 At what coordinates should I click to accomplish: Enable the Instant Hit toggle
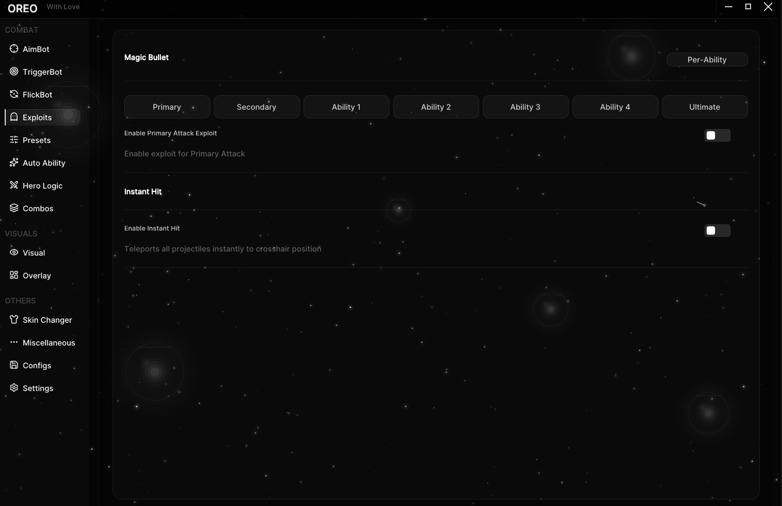pyautogui.click(x=717, y=231)
